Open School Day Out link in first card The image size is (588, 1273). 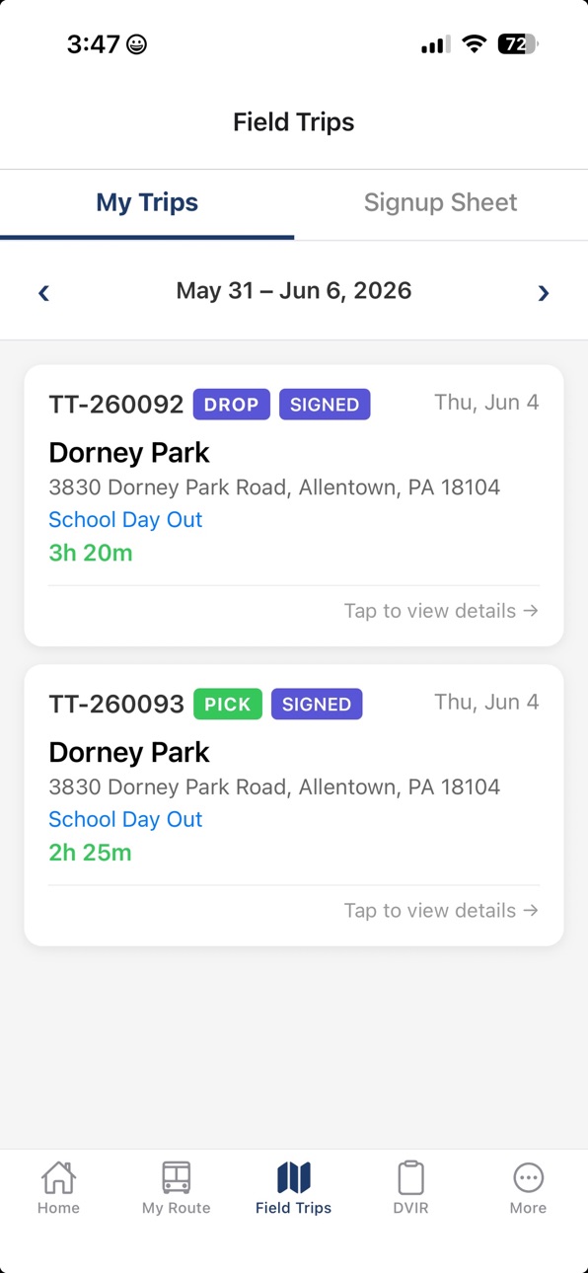coord(125,520)
